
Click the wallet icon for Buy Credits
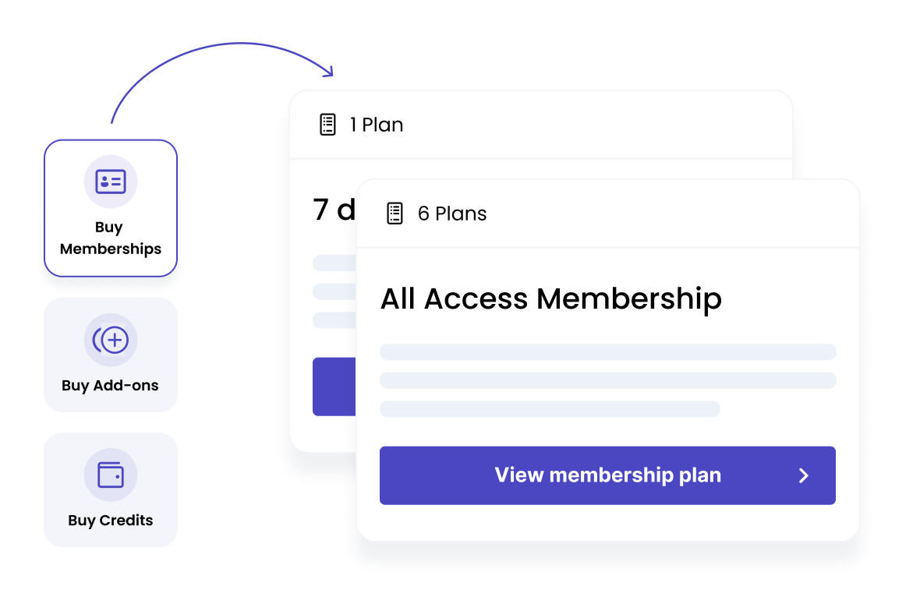[111, 475]
